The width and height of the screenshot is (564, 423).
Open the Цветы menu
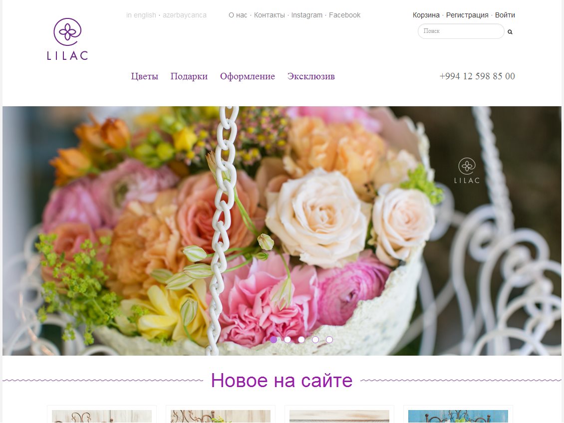[x=145, y=76]
